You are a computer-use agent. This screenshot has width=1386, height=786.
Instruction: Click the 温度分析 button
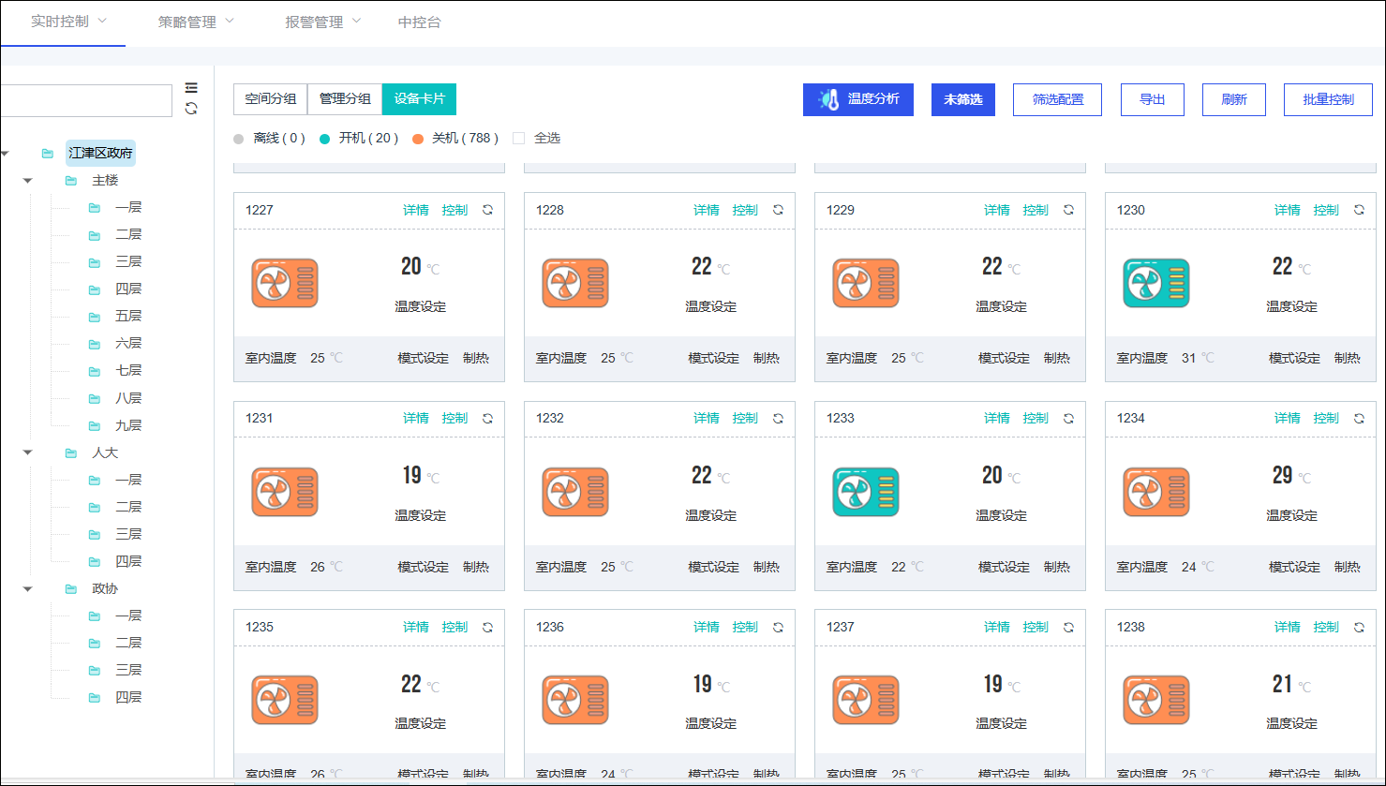click(x=857, y=99)
